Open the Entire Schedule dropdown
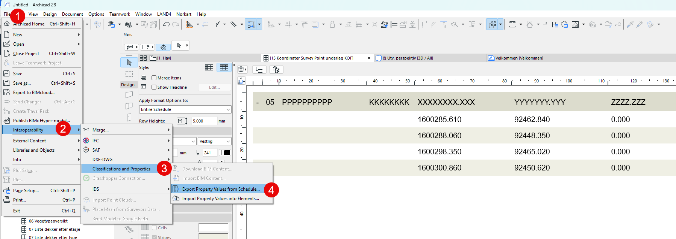The height and width of the screenshot is (239, 676). (185, 109)
